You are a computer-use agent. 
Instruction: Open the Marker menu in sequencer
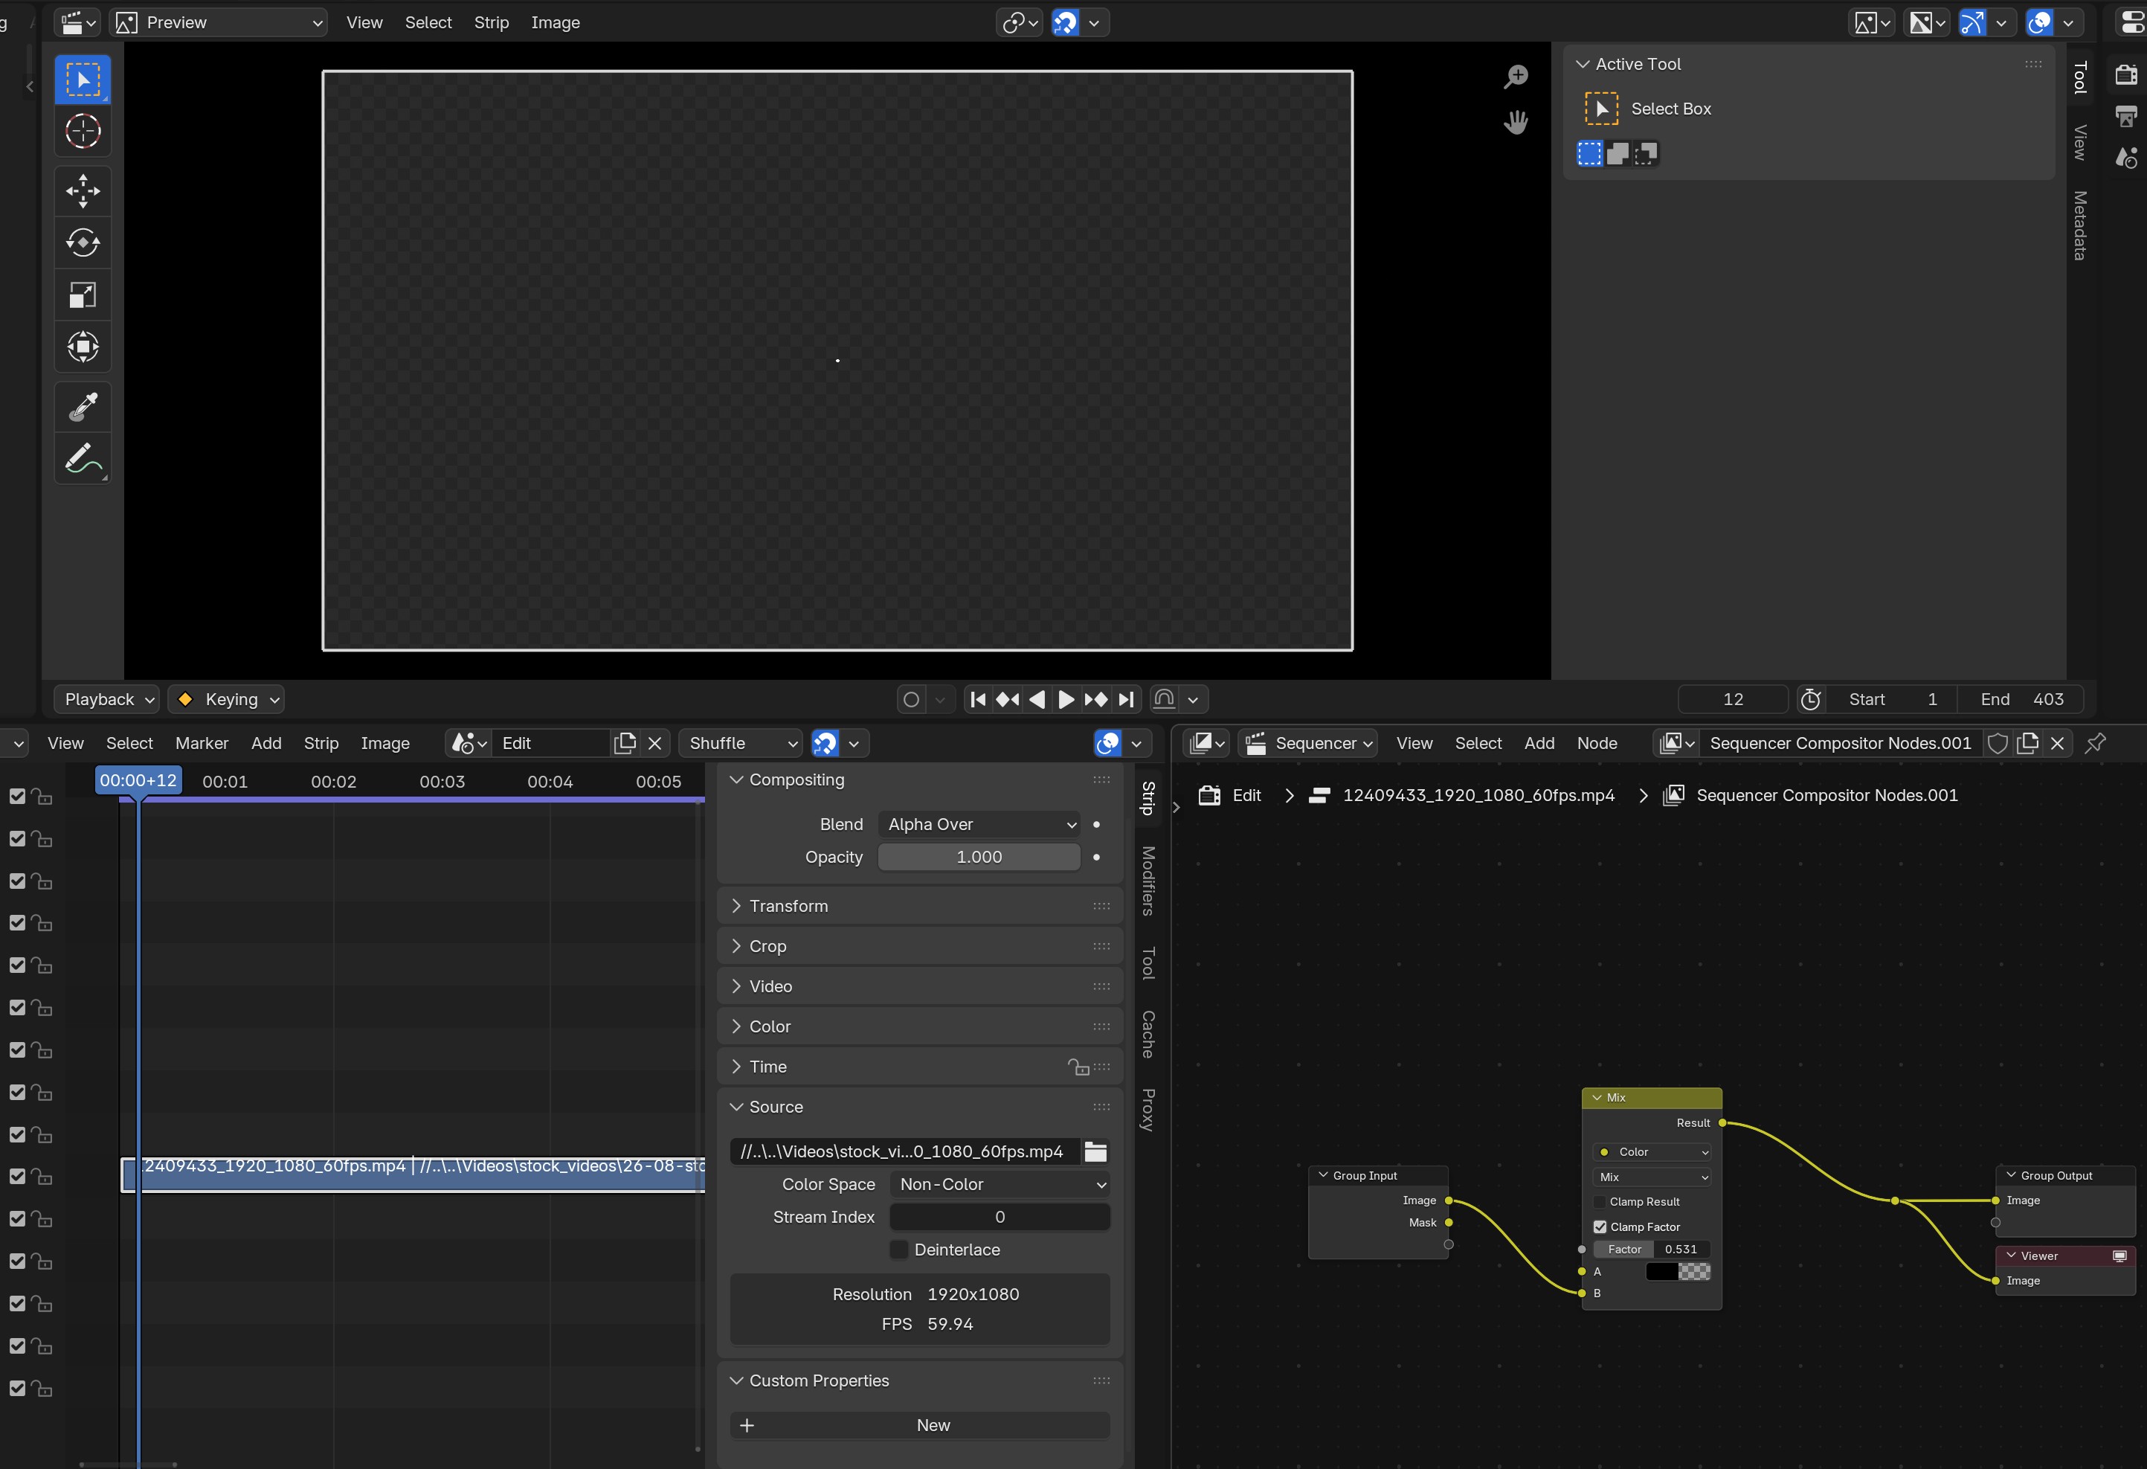202,743
